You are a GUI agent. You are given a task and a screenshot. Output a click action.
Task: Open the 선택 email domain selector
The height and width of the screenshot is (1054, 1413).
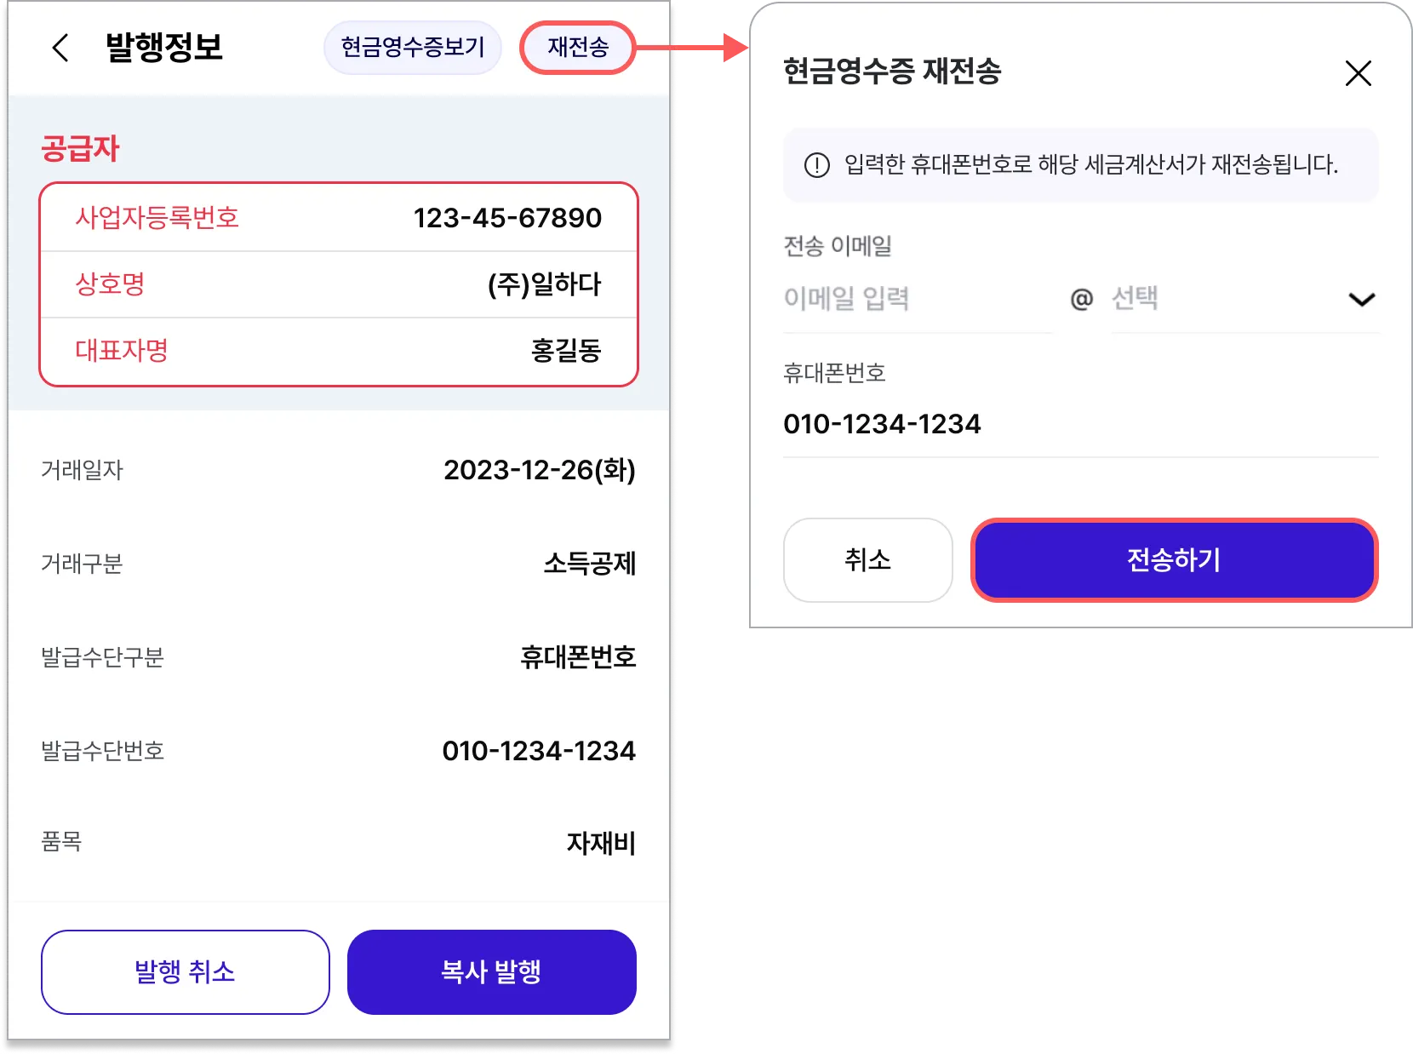[1226, 299]
